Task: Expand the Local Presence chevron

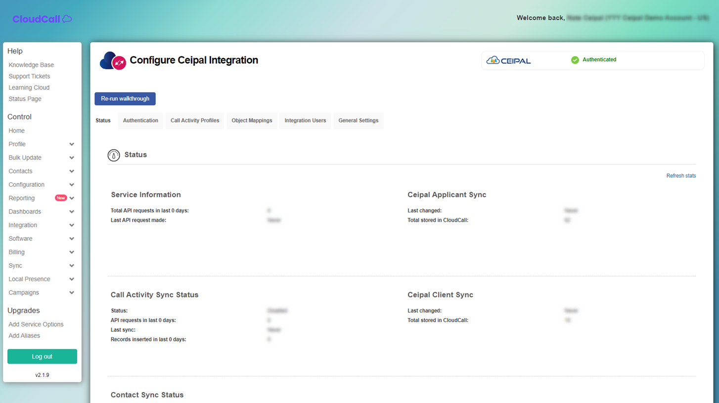Action: tap(72, 279)
